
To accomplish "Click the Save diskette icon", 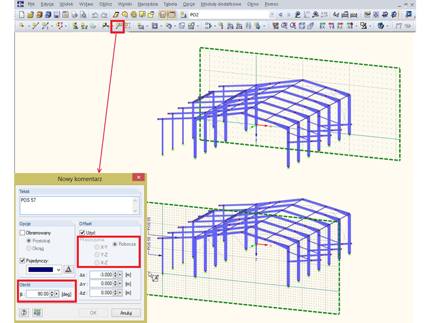I will [x=57, y=15].
